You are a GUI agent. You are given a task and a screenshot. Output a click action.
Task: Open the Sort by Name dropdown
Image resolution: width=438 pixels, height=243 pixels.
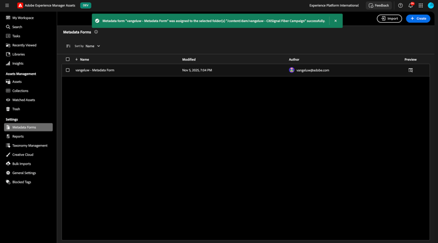93,46
